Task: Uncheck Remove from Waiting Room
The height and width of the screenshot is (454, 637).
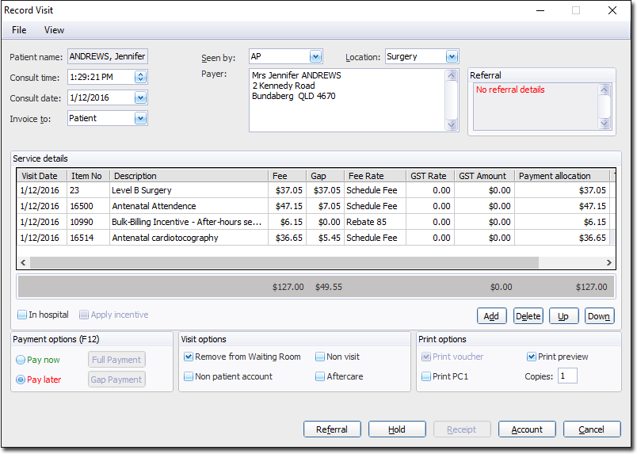Action: (x=189, y=357)
